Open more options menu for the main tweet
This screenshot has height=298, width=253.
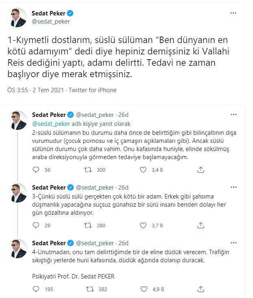point(233,13)
